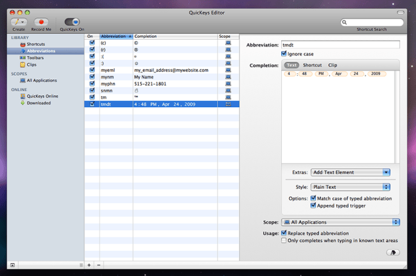Click the toolbar toggle pill in title bar

pyautogui.click(x=401, y=13)
